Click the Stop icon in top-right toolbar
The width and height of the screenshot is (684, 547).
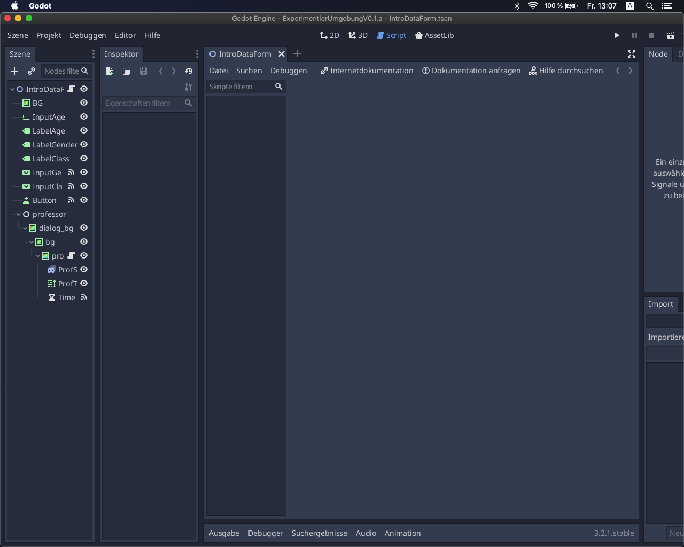651,35
